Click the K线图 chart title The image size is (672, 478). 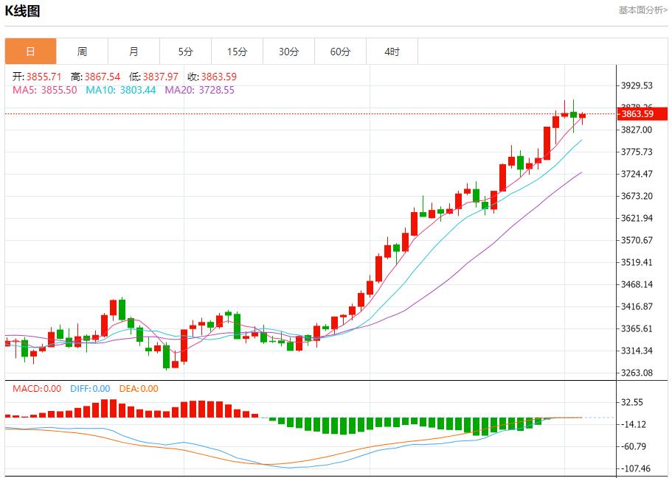tap(24, 10)
